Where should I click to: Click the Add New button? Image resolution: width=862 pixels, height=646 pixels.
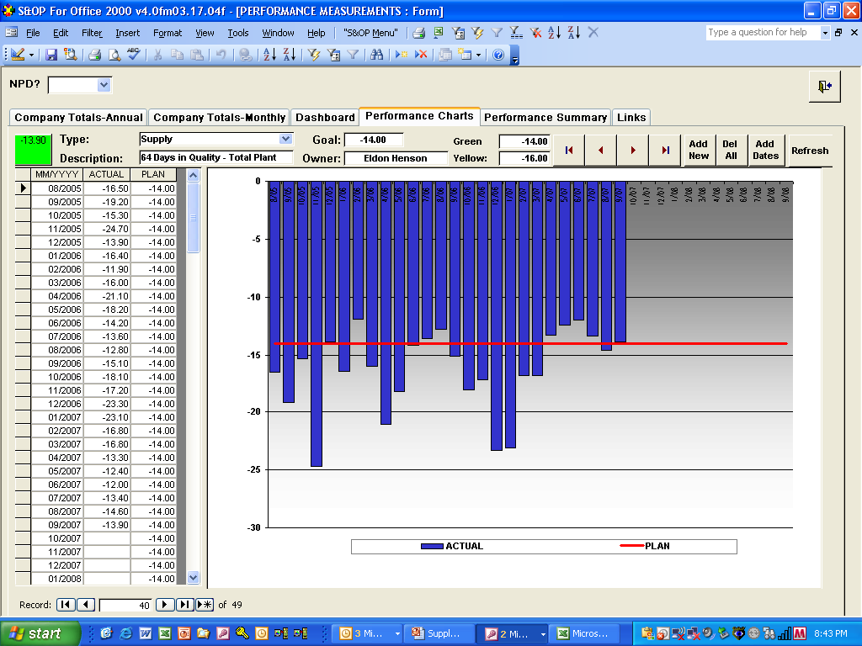click(697, 151)
